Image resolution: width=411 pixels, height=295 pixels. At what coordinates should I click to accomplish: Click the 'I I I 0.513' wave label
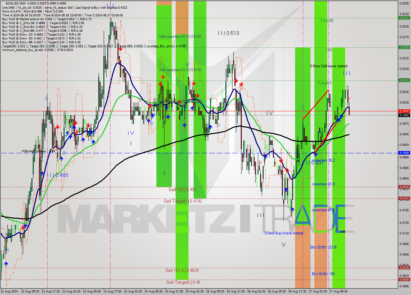(x=228, y=33)
